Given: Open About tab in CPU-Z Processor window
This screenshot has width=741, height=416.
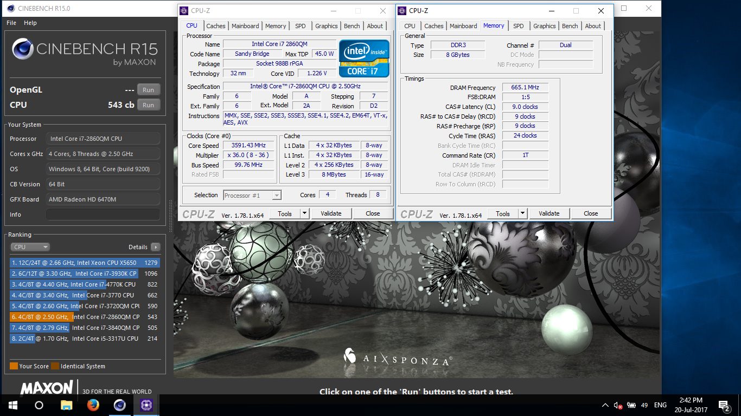Looking at the screenshot, I should tap(375, 26).
